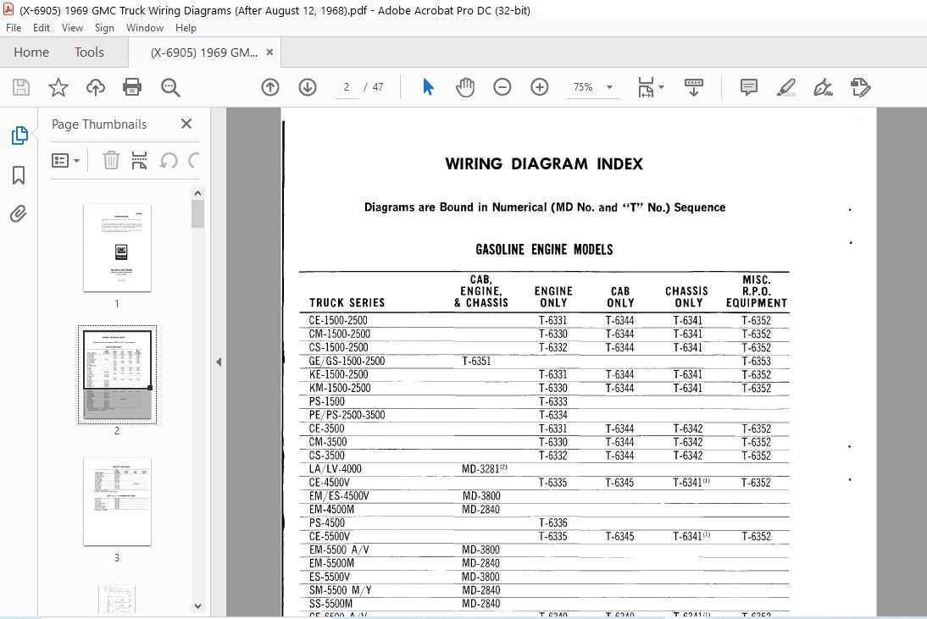Activate the Hand pan tool
This screenshot has height=619, width=927.
[465, 87]
